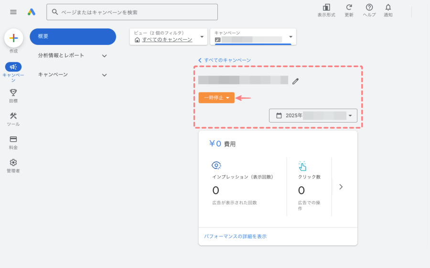Click the home icon in ビュー selector
The height and width of the screenshot is (268, 430).
[x=138, y=40]
